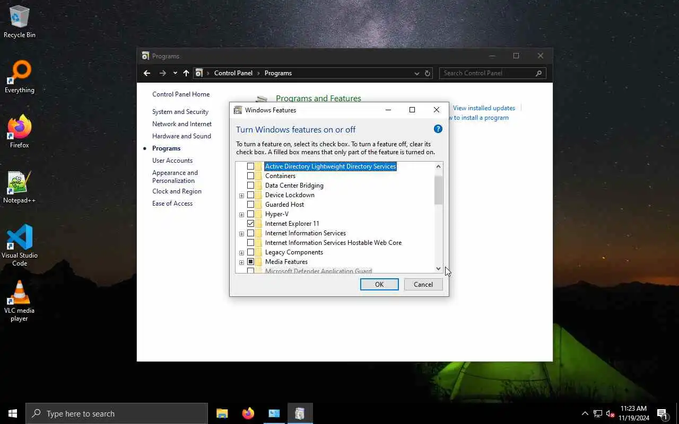Click the taskbar Type here to search box
This screenshot has width=679, height=424.
(117, 413)
